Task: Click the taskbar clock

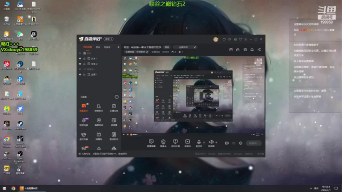Action: pos(326,189)
